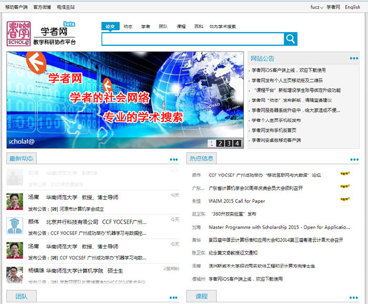The image size is (368, 304).
Task: Open announcement 学者网服务器系统升级中
Action: [295, 110]
